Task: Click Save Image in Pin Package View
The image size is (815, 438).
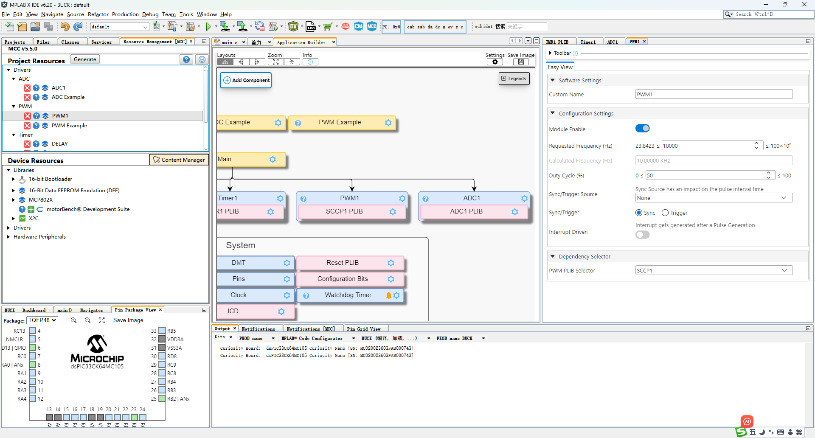Action: tap(128, 320)
